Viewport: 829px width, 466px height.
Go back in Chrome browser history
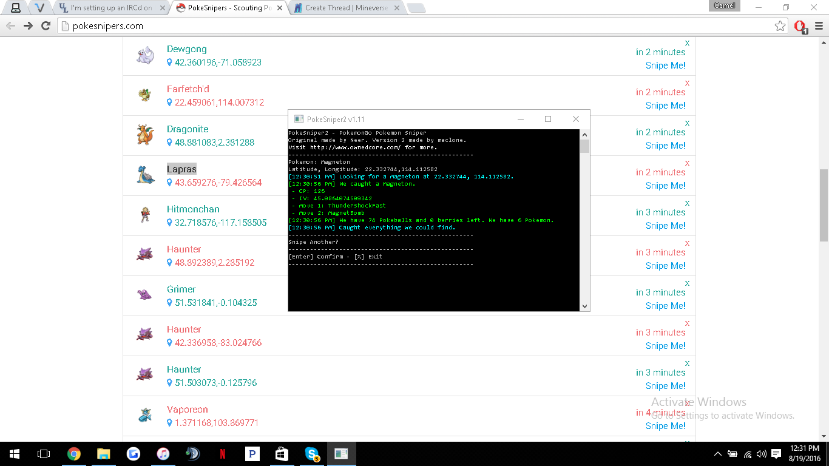[x=10, y=26]
